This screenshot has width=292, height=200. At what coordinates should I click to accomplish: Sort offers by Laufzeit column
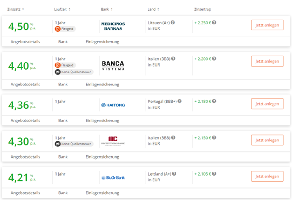point(62,9)
